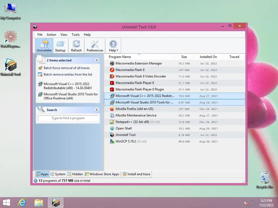Click the Visual C++ 2015-2022 Redistributable sidebar entry
Viewport: 278px width, 208px height.
[x=68, y=86]
